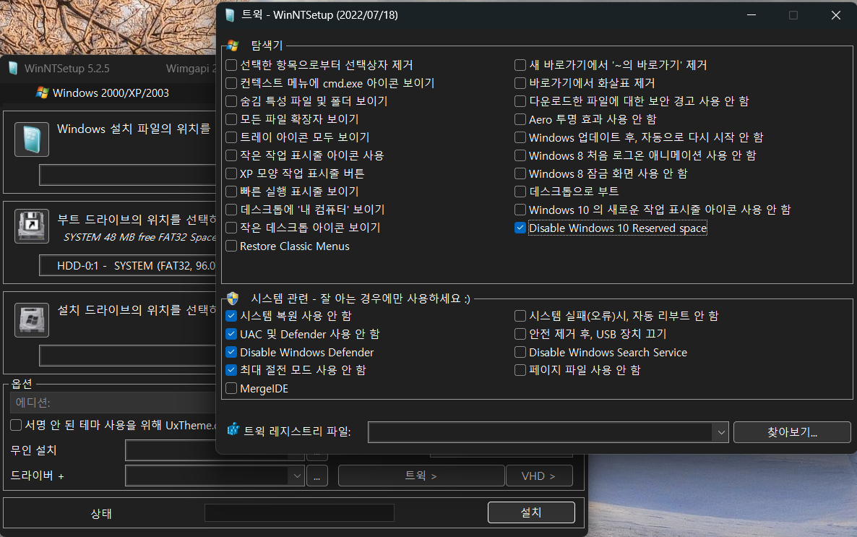Click the installation drive path field
This screenshot has width=857, height=537.
click(x=128, y=356)
